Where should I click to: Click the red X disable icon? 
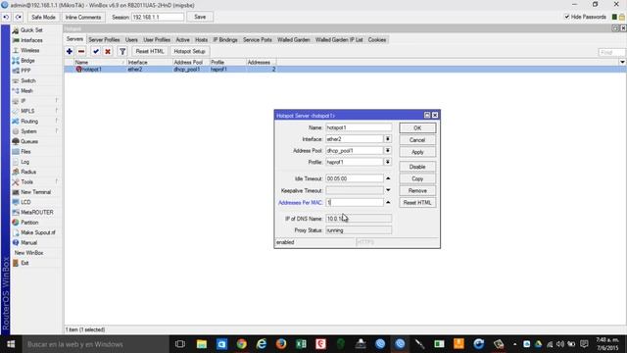108,51
